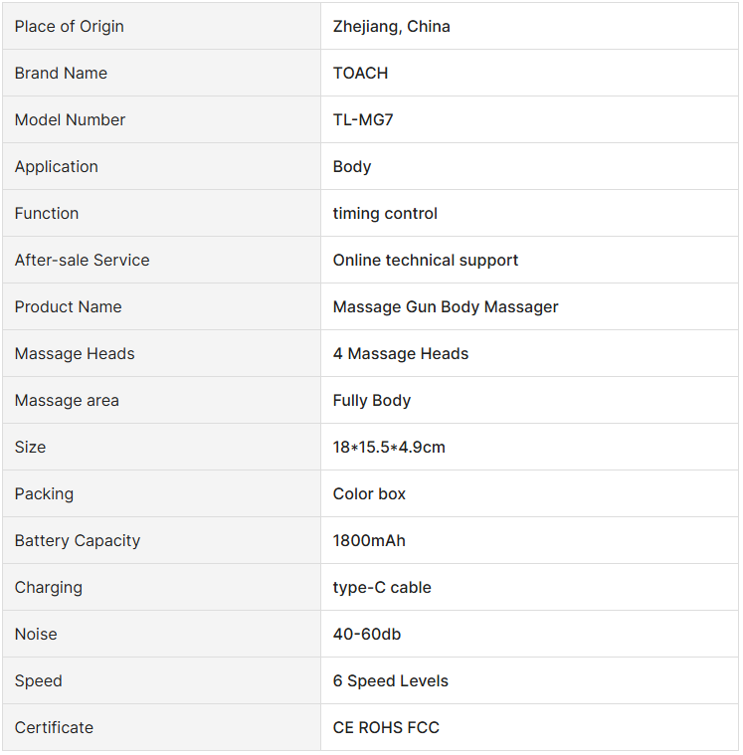The image size is (743, 755).
Task: Click the Certificate row label
Action: point(54,727)
